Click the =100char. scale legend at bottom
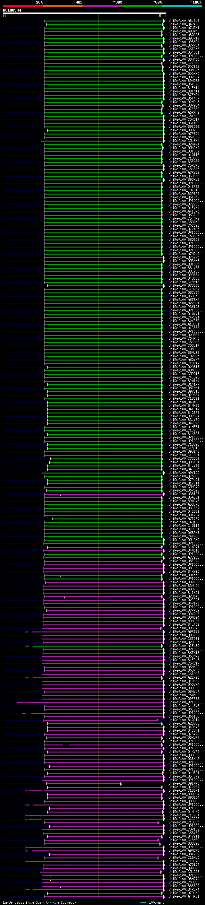This screenshot has width=205, height=905. tap(153, 902)
